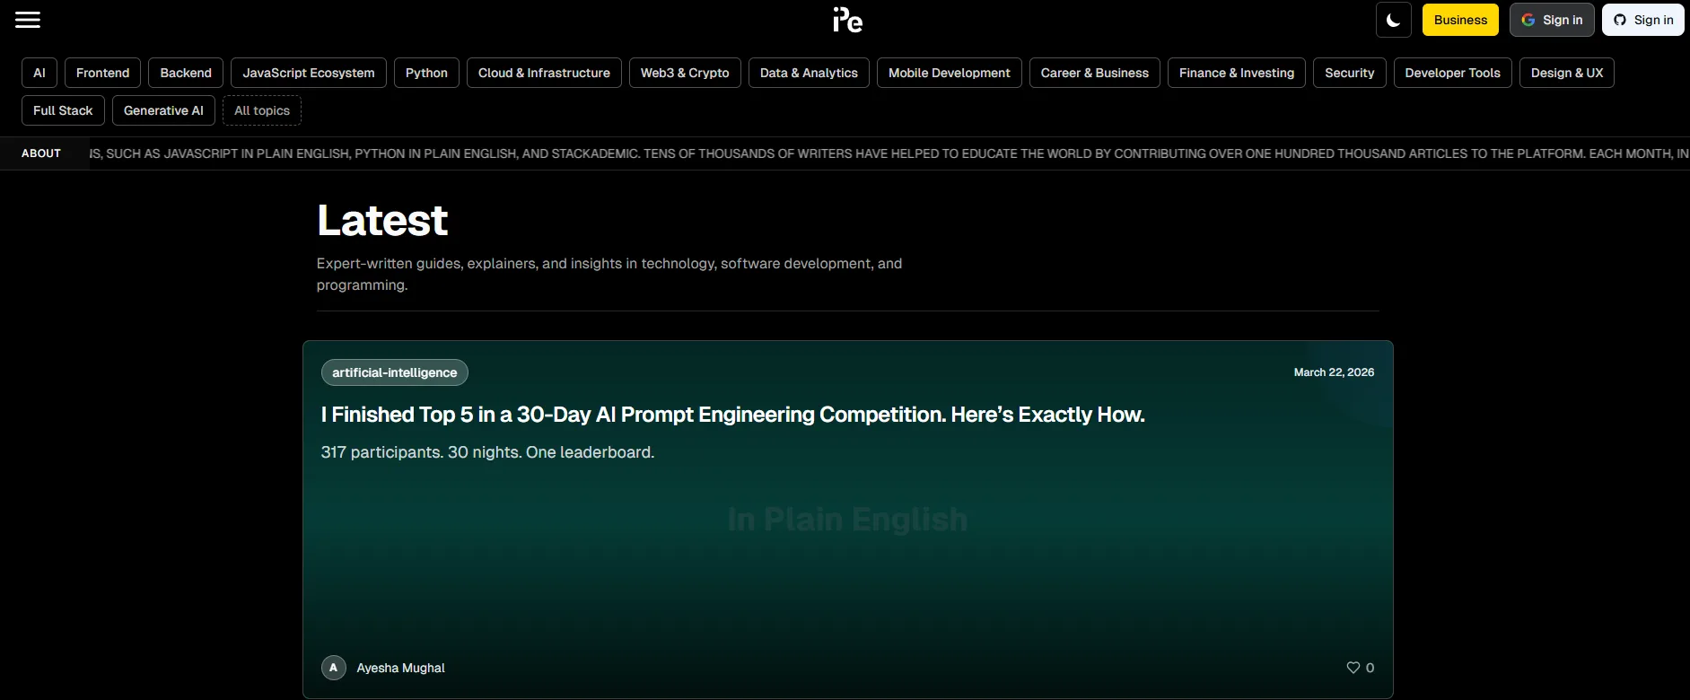Browse Cloud & Infrastructure articles
1690x700 pixels.
(x=543, y=73)
